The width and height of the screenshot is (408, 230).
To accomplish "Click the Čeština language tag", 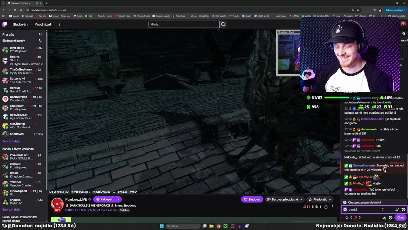I will pyautogui.click(x=124, y=210).
